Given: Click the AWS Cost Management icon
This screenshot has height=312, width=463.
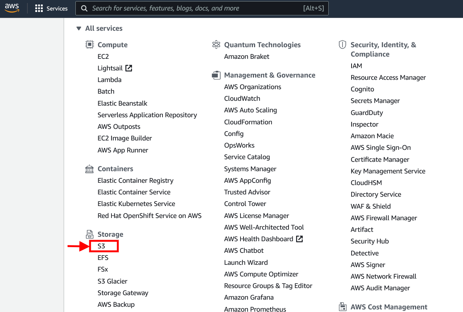Looking at the screenshot, I should [342, 306].
